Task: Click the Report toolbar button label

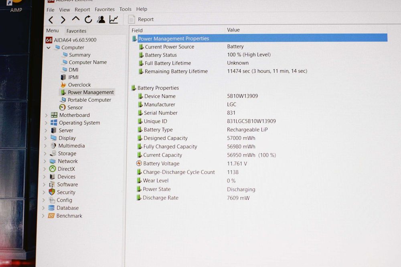Action: [146, 19]
